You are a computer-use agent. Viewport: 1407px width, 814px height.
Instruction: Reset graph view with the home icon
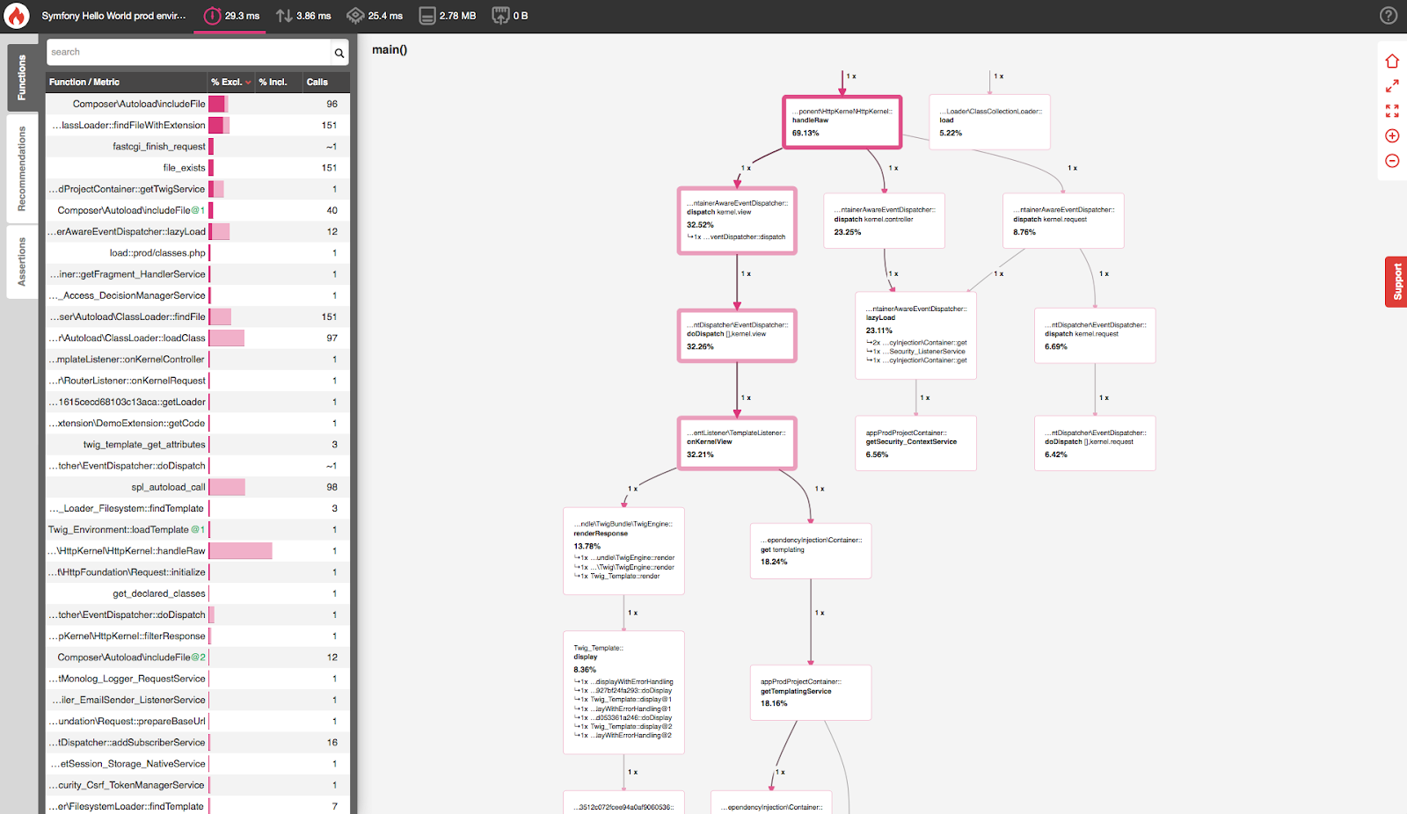pyautogui.click(x=1392, y=62)
